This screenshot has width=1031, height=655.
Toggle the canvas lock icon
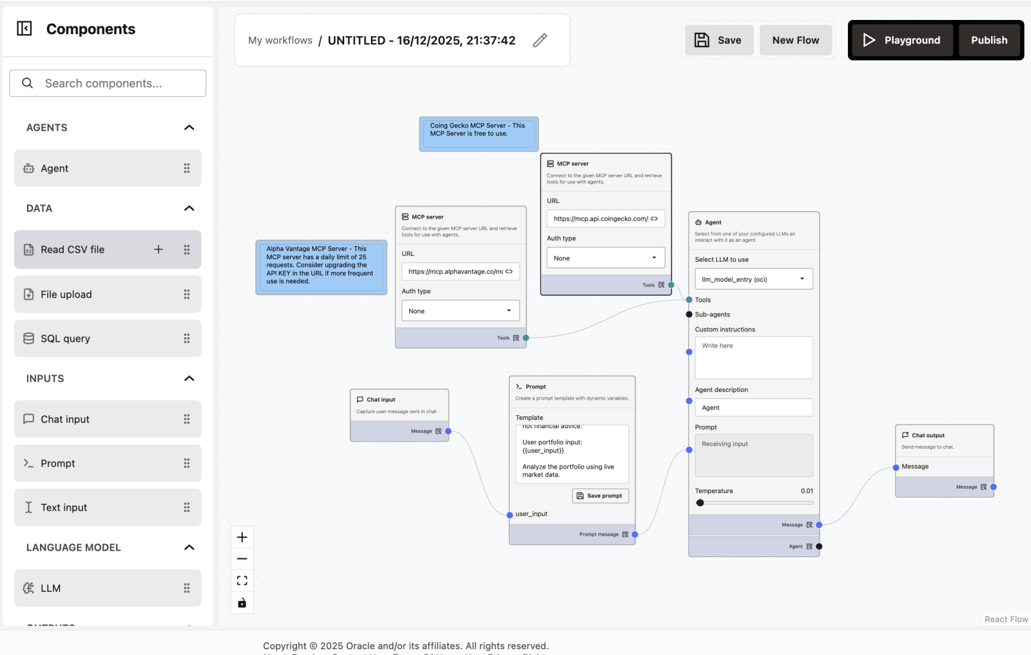242,603
